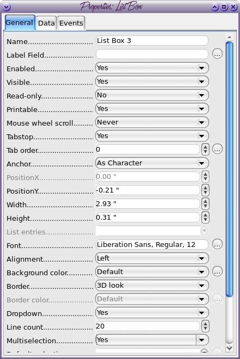Click PositionY spinner arrows
This screenshot has width=240, height=359.
pos(205,190)
